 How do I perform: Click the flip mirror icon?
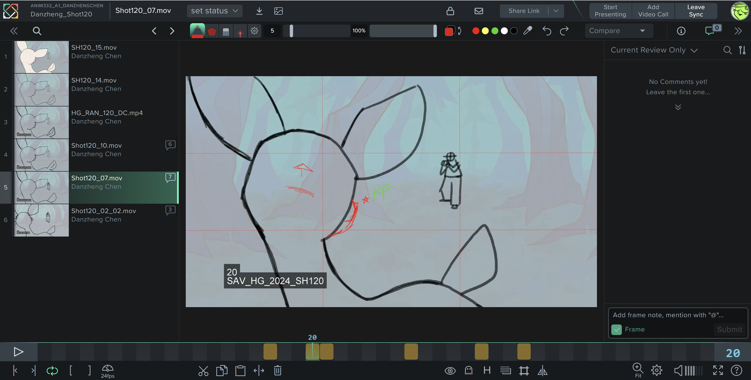(542, 371)
